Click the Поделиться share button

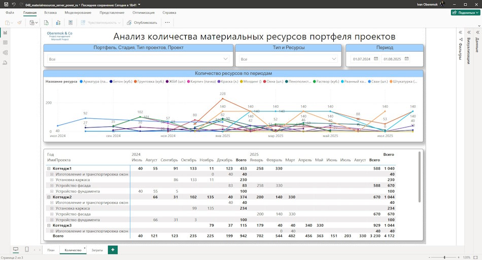(x=465, y=13)
